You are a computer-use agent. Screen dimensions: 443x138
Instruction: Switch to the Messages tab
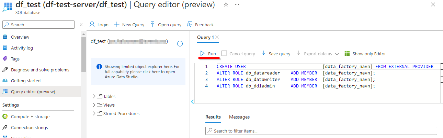(x=239, y=117)
